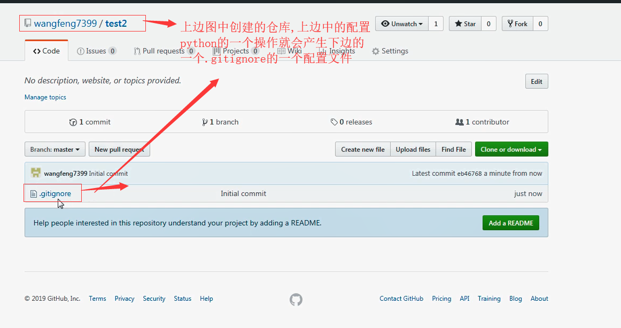Open the Wiki tab
This screenshot has height=328, width=621.
tap(290, 51)
